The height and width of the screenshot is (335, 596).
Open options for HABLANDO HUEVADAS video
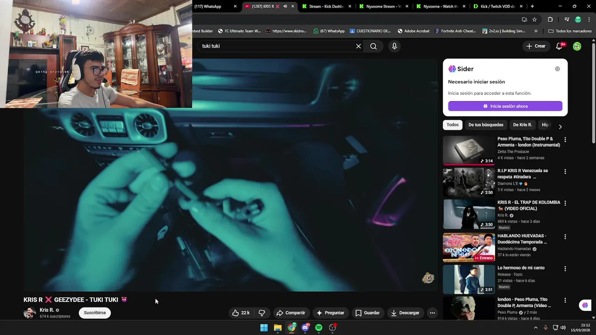pos(565,237)
